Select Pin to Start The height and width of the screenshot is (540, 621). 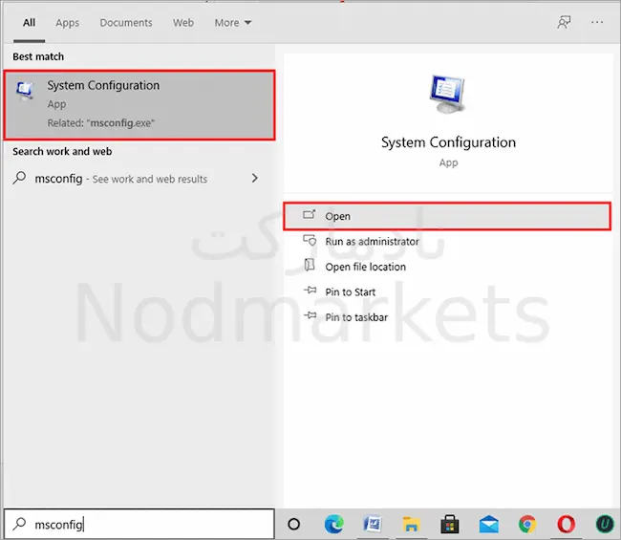pos(350,292)
